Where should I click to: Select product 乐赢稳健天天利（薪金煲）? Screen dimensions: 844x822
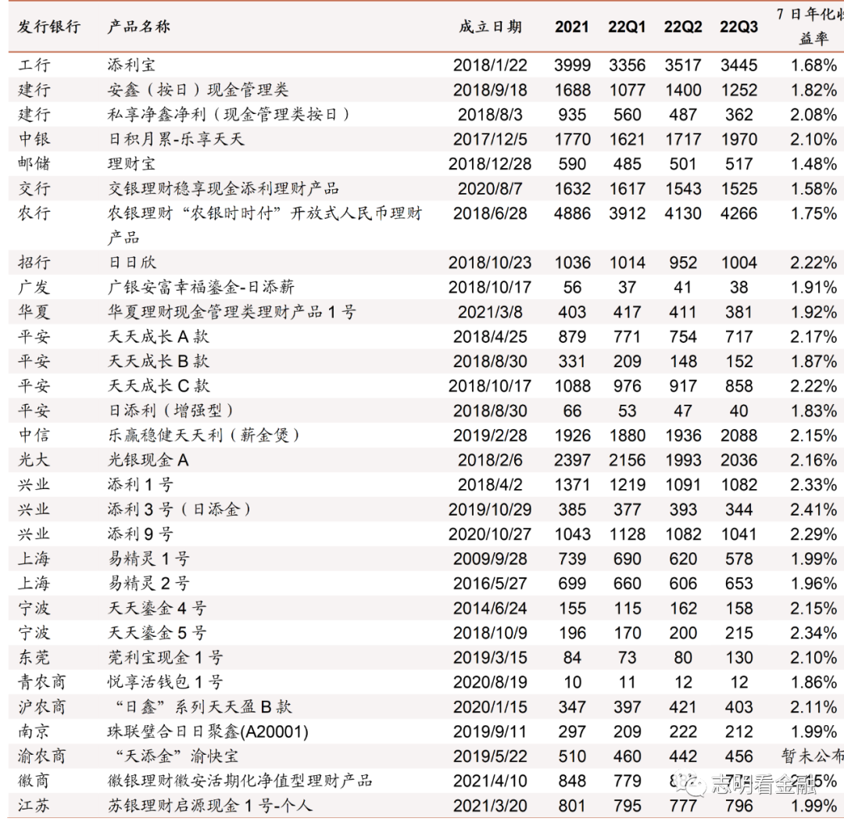pyautogui.click(x=204, y=435)
